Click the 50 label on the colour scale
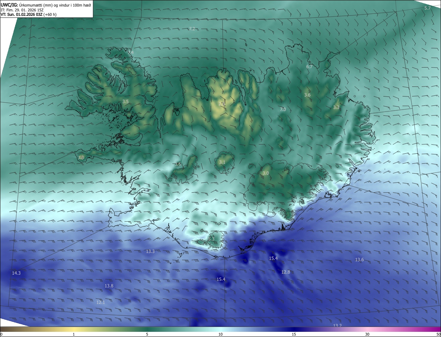Image resolution: width=441 pixels, height=337 pixels. pos(438,334)
